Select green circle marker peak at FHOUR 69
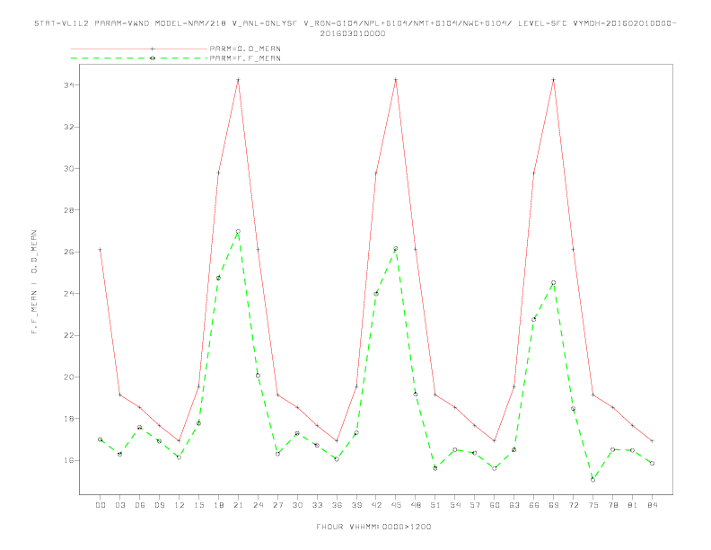The image size is (711, 550). [554, 283]
